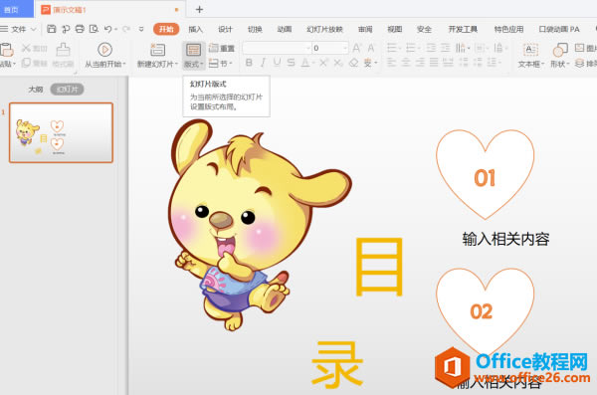Select slide 1 thumbnail in panel
597x395 pixels.
click(62, 132)
